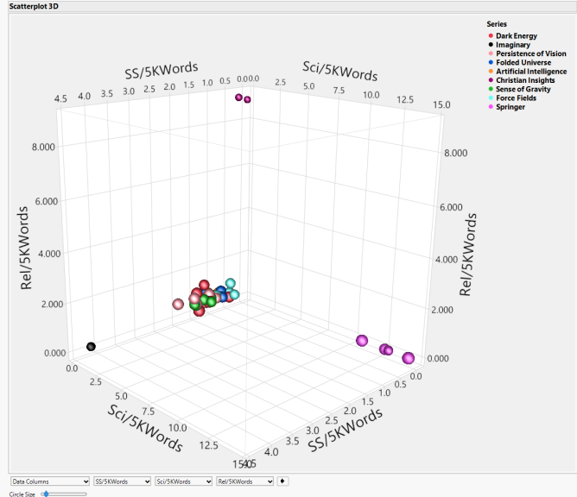The width and height of the screenshot is (577, 497).
Task: Click the diamond button beside the axis dropdowns
Action: click(x=284, y=481)
